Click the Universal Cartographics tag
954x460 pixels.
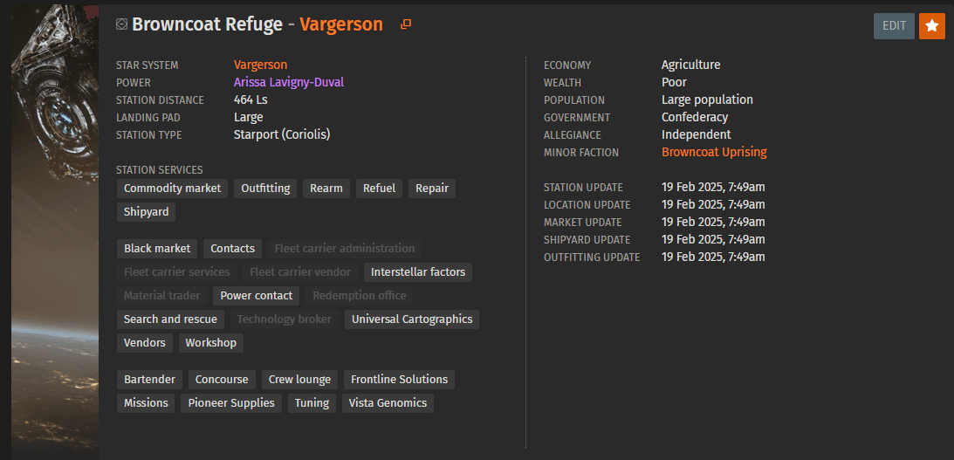click(412, 319)
